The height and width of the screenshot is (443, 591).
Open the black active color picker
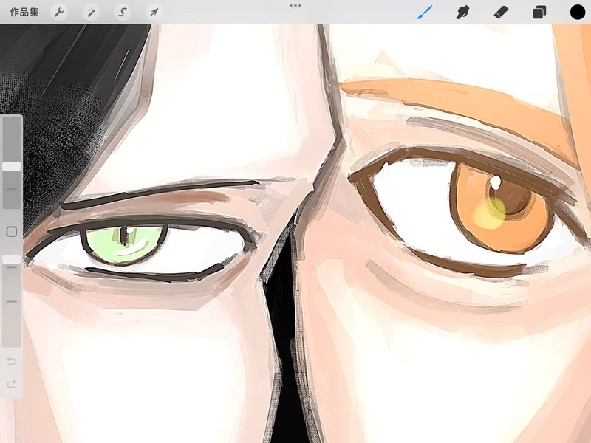(577, 12)
